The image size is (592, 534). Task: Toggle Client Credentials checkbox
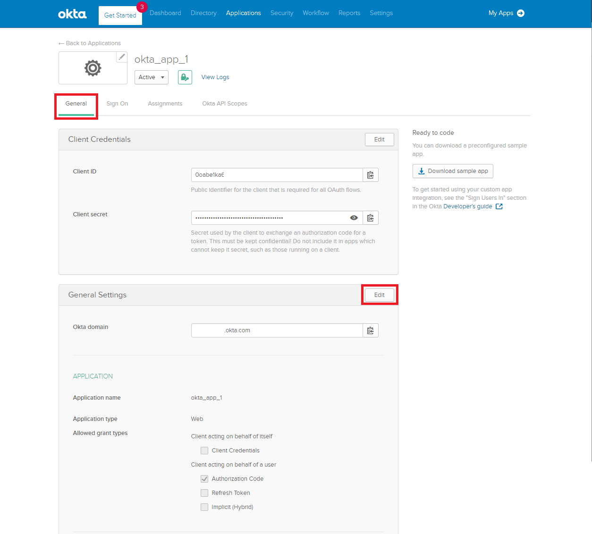pyautogui.click(x=204, y=451)
